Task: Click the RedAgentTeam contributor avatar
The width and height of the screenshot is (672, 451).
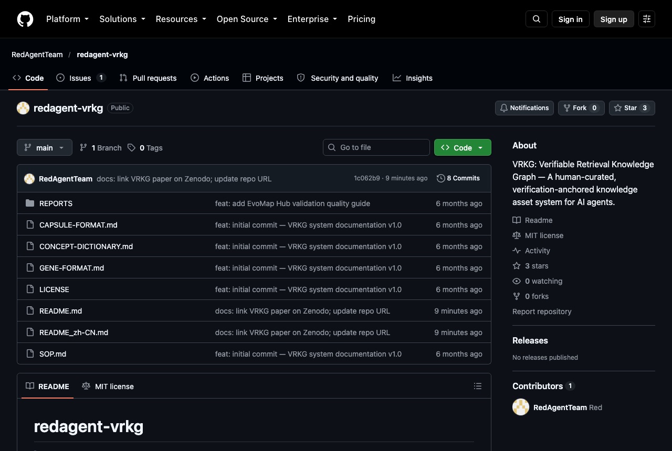Action: click(x=521, y=407)
